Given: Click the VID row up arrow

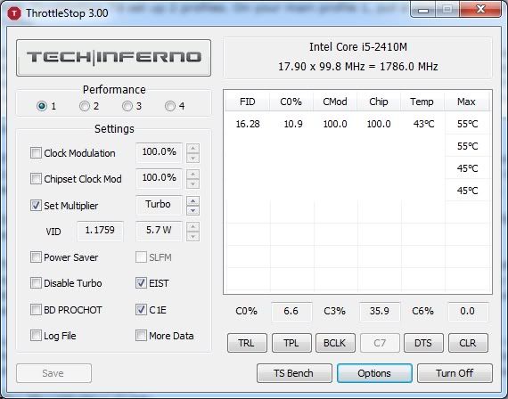Looking at the screenshot, I should 193,227.
